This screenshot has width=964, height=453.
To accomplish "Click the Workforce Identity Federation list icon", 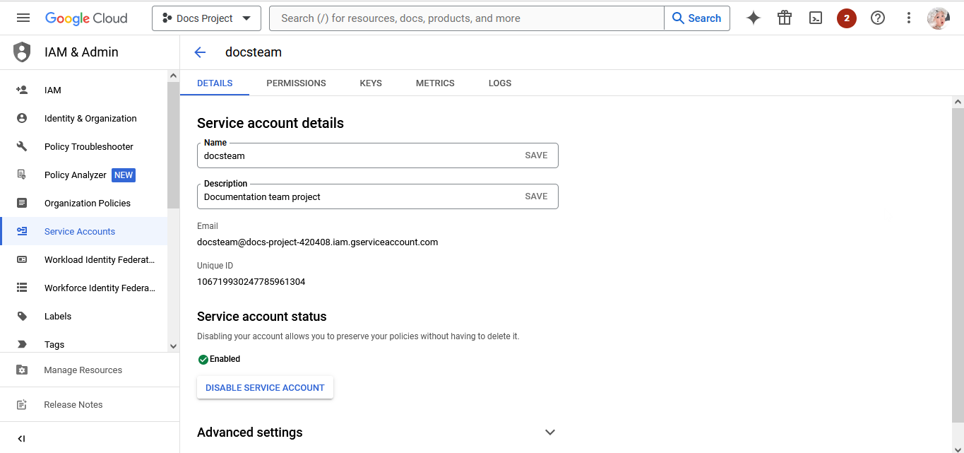I will point(22,288).
